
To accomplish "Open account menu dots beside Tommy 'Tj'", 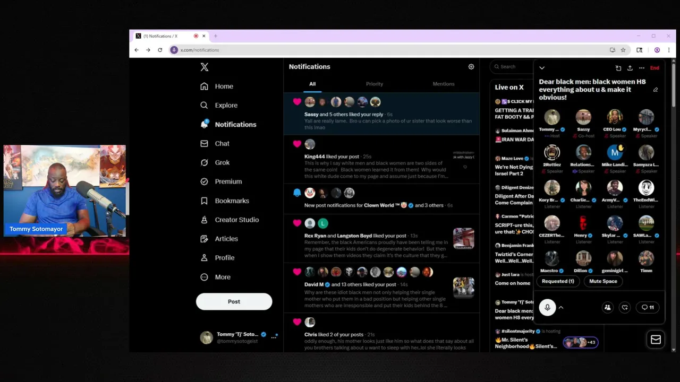I will coord(274,337).
